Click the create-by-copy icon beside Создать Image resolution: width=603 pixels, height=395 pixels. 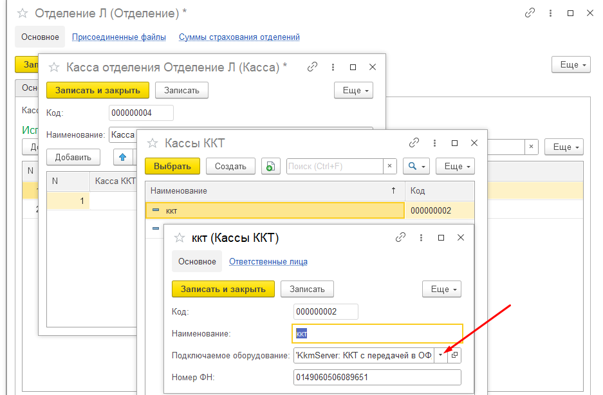point(270,166)
